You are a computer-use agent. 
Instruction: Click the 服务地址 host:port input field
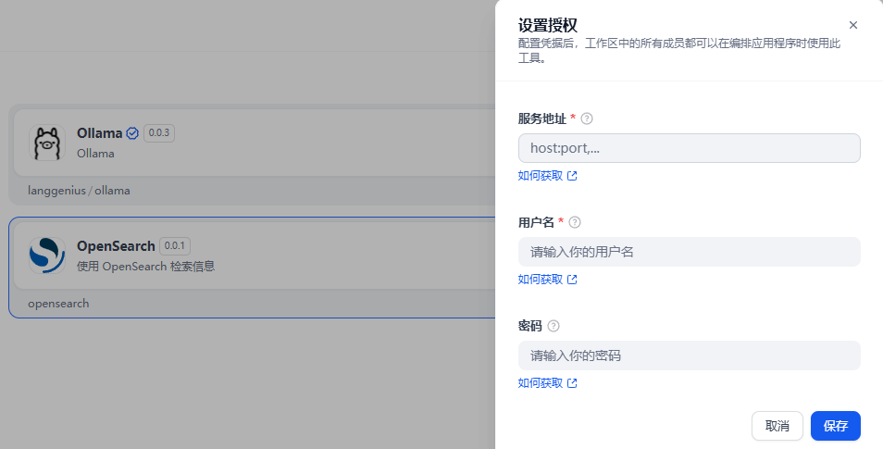689,148
